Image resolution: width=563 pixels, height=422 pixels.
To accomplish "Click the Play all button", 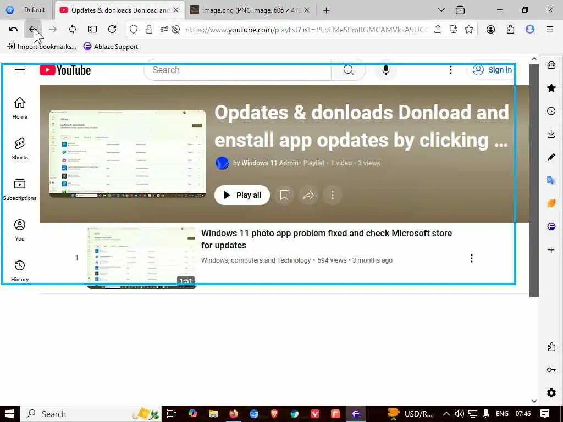I will point(242,195).
